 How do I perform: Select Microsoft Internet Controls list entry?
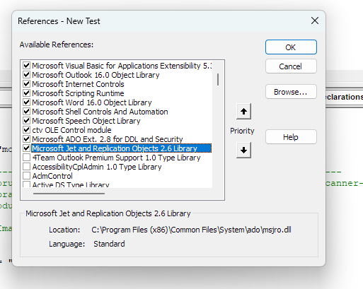[x=78, y=84]
